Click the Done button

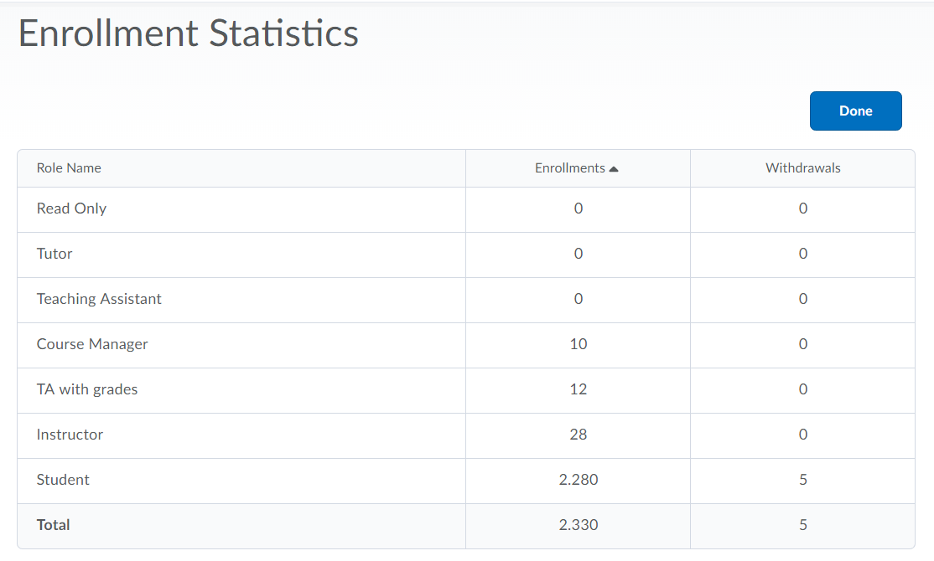pyautogui.click(x=855, y=111)
